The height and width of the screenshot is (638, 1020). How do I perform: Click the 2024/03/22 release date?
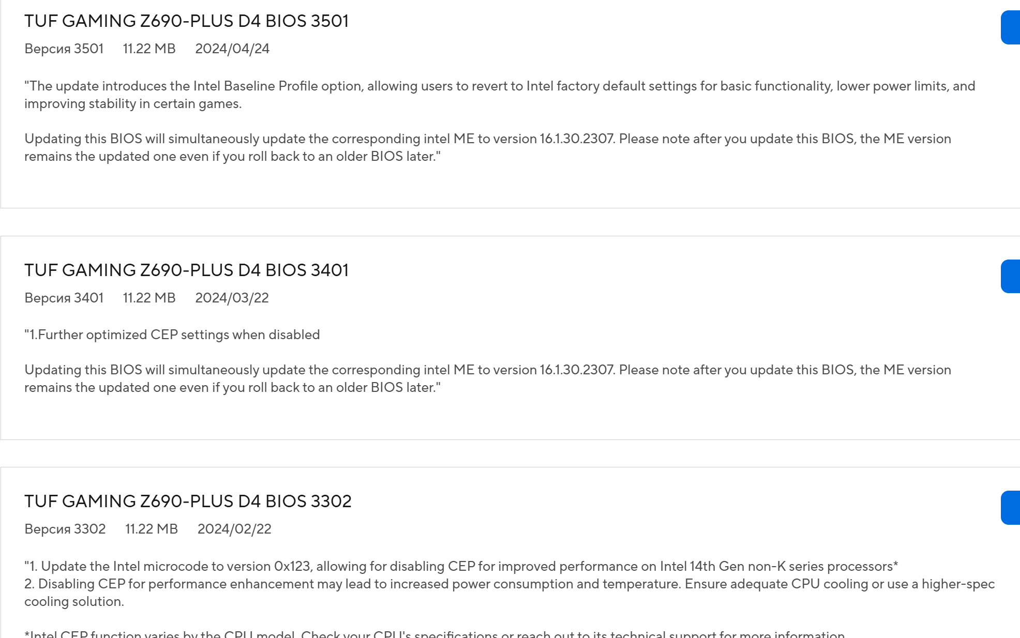click(x=232, y=298)
